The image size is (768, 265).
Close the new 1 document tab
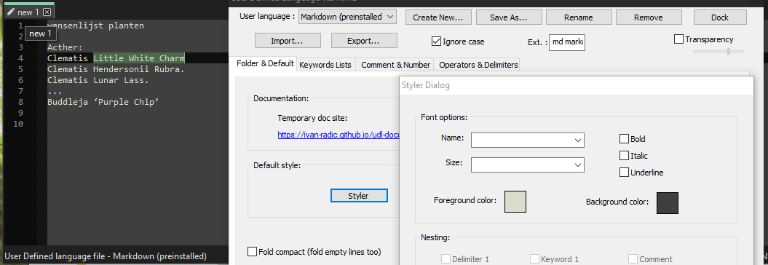point(47,12)
